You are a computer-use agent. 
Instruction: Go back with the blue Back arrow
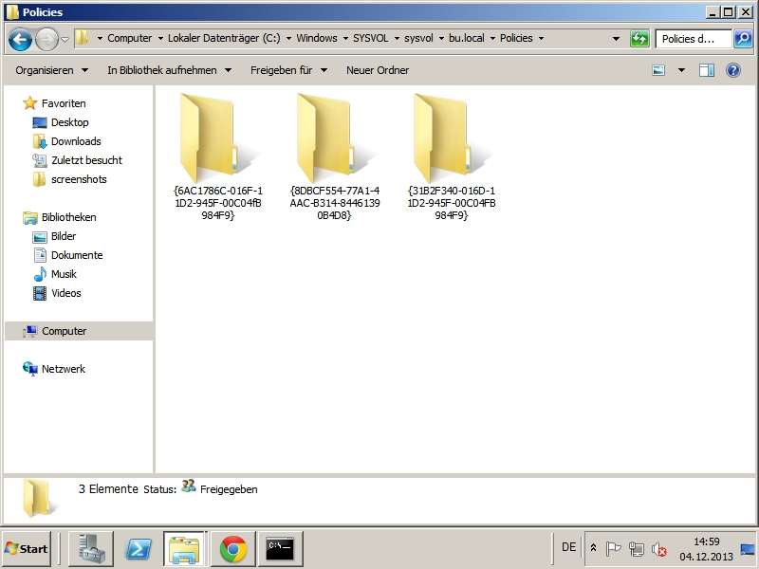(x=20, y=39)
